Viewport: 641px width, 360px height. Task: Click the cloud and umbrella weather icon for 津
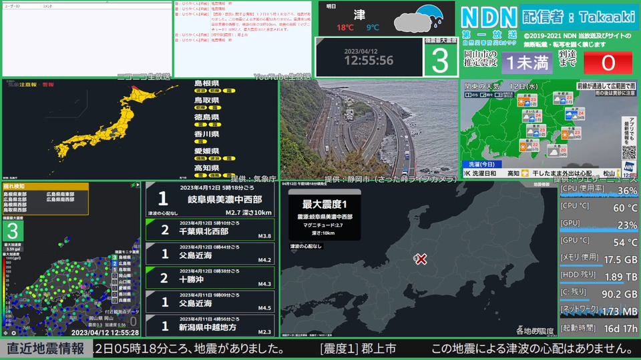pyautogui.click(x=419, y=19)
